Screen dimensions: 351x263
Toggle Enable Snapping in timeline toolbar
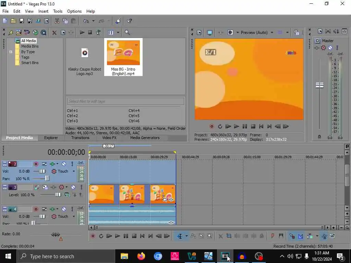tap(292, 236)
